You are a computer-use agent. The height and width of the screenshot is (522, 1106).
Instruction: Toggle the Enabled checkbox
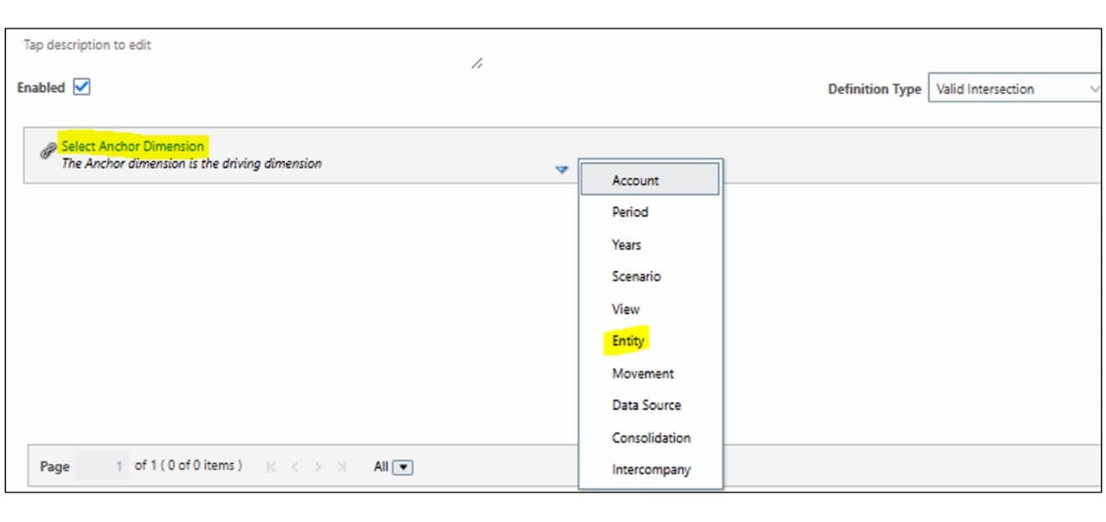click(81, 88)
